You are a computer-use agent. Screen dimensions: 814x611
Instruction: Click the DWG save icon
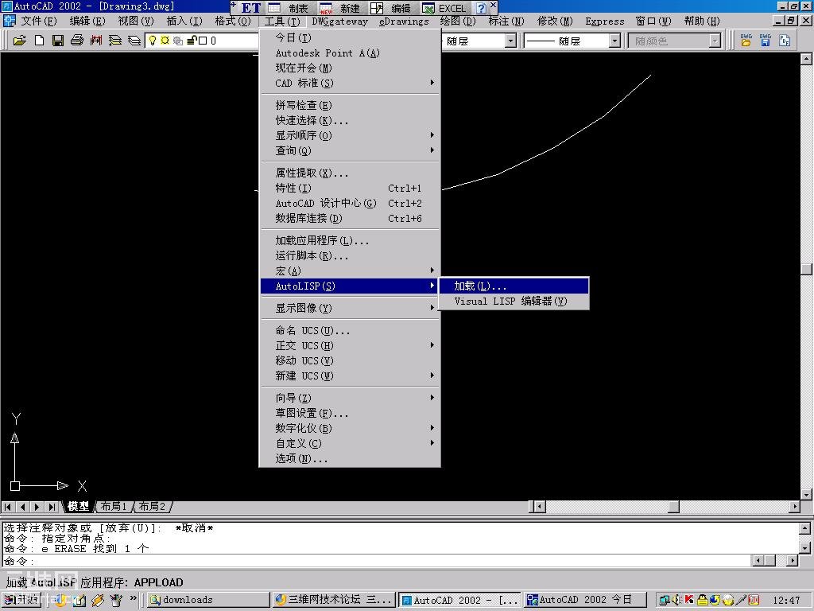766,41
